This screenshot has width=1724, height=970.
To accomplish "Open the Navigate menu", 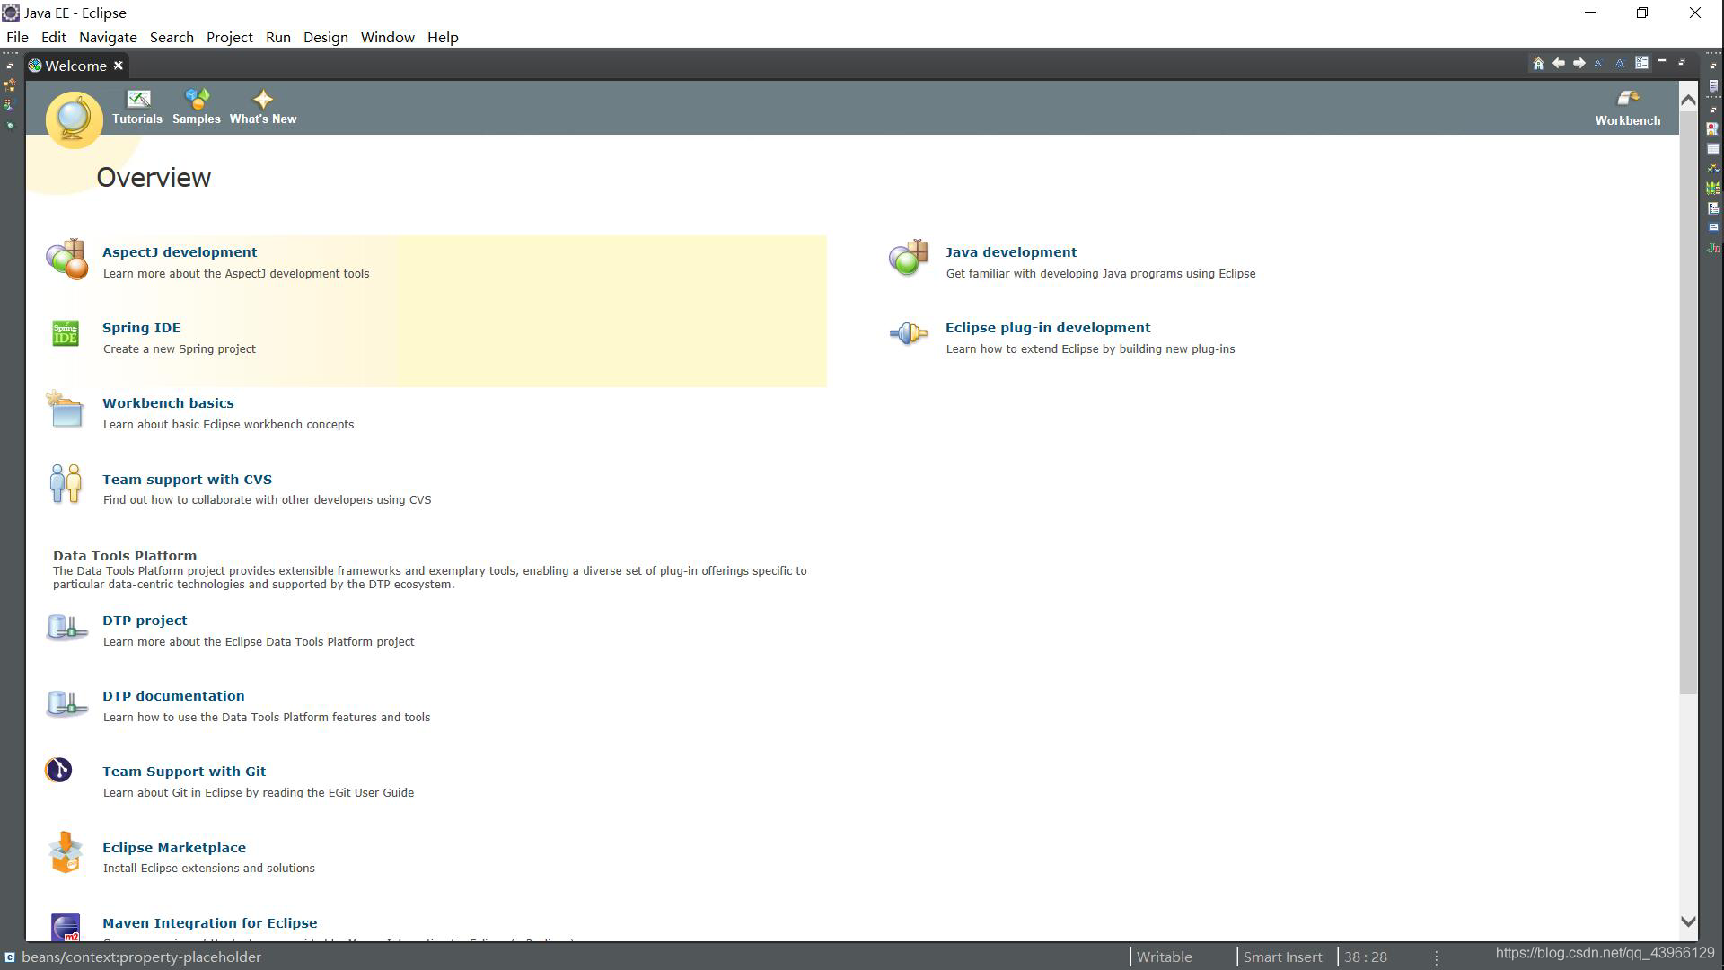I will tap(108, 37).
